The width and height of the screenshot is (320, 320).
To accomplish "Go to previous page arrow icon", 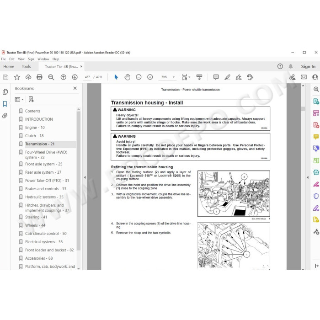I will (64, 77).
